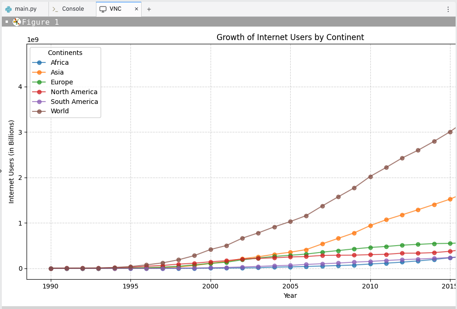This screenshot has width=457, height=309.
Task: Close the VNC tab with its X
Action: coord(136,8)
